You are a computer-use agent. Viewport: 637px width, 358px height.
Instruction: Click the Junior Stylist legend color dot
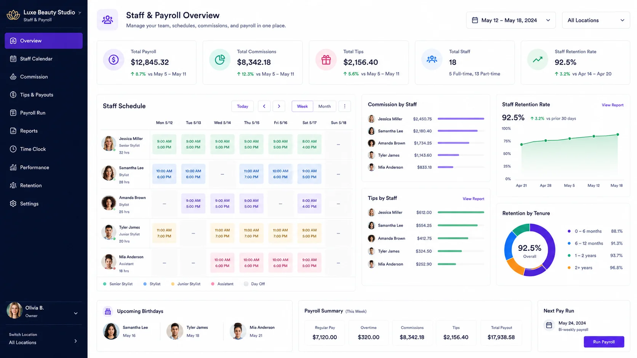tap(173, 284)
